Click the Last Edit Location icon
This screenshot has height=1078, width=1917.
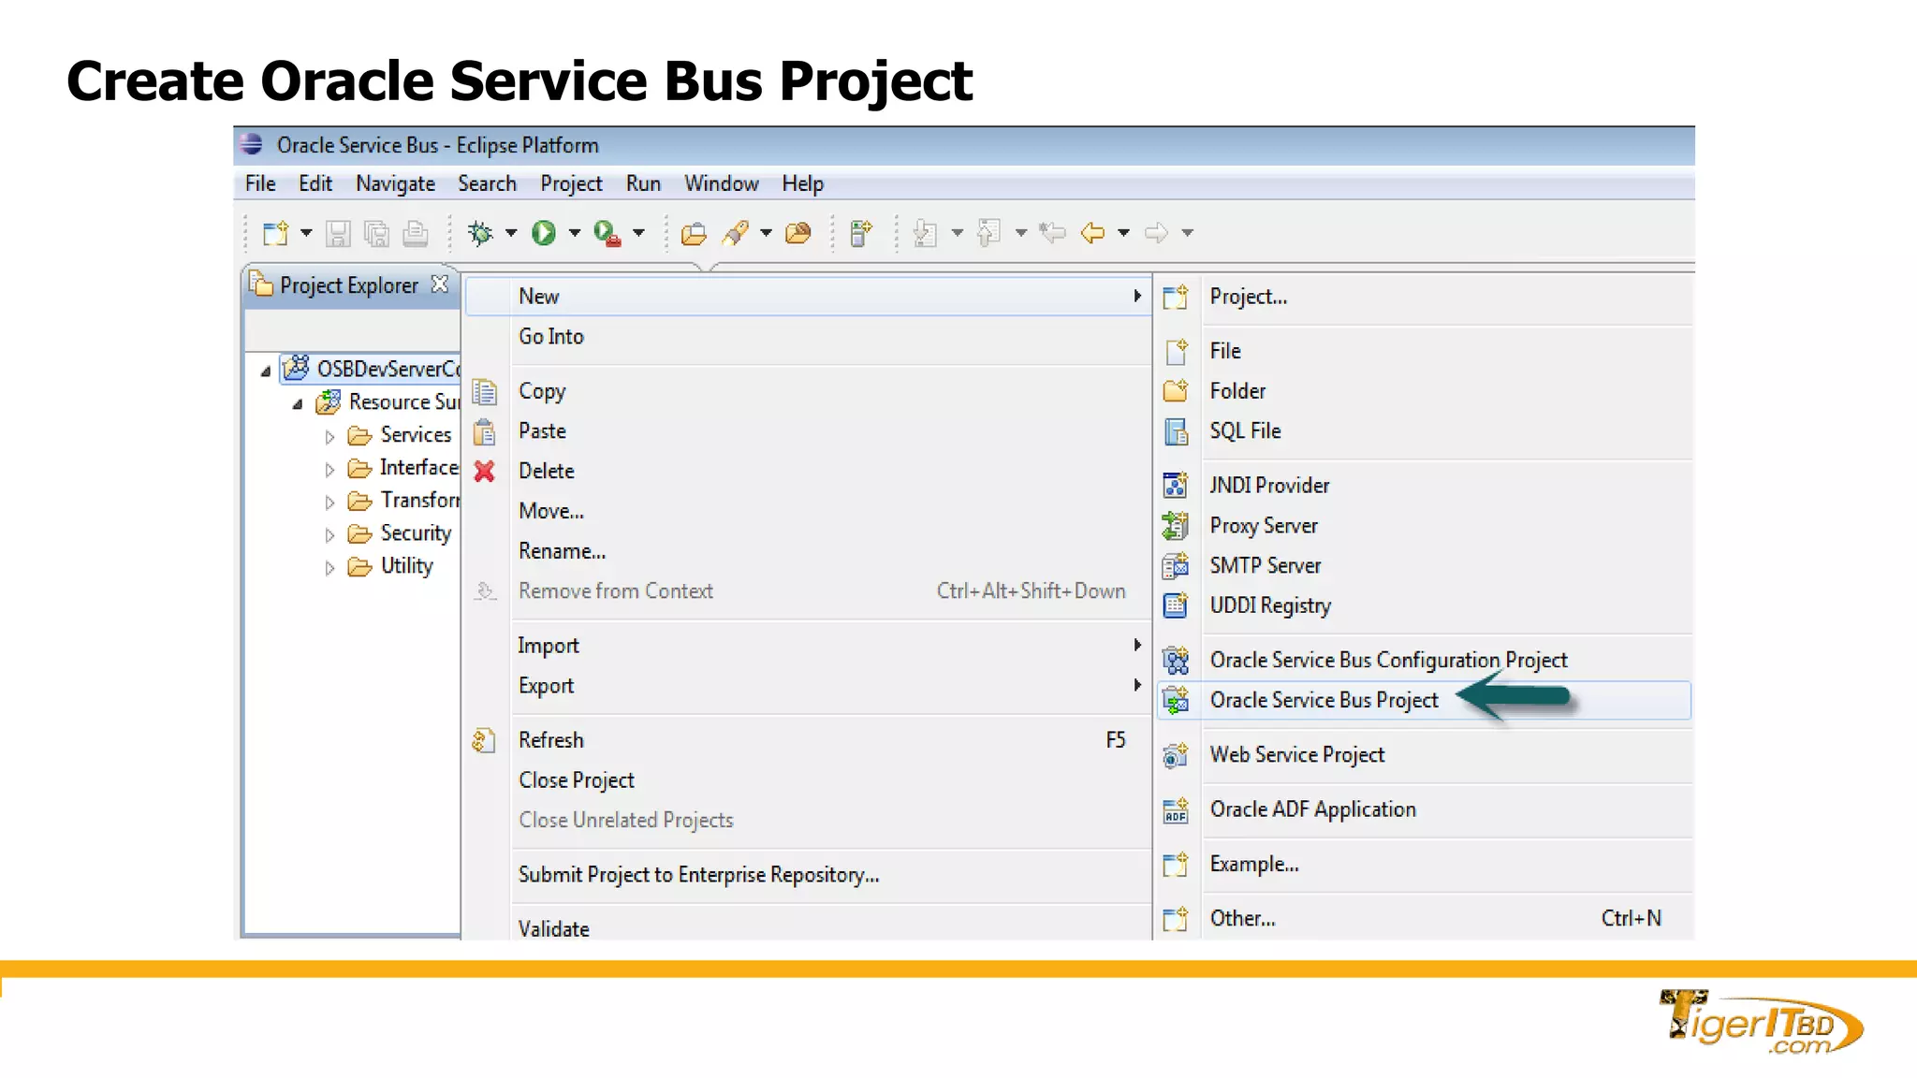click(x=1052, y=233)
